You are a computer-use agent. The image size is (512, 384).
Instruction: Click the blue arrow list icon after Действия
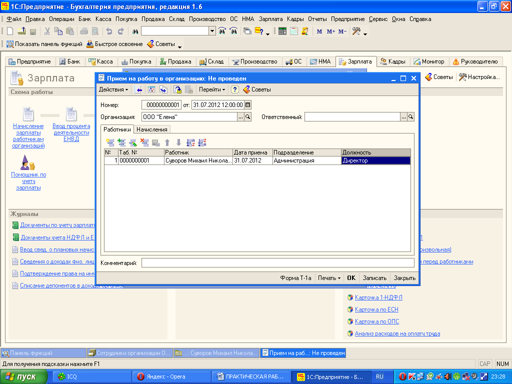click(x=138, y=89)
